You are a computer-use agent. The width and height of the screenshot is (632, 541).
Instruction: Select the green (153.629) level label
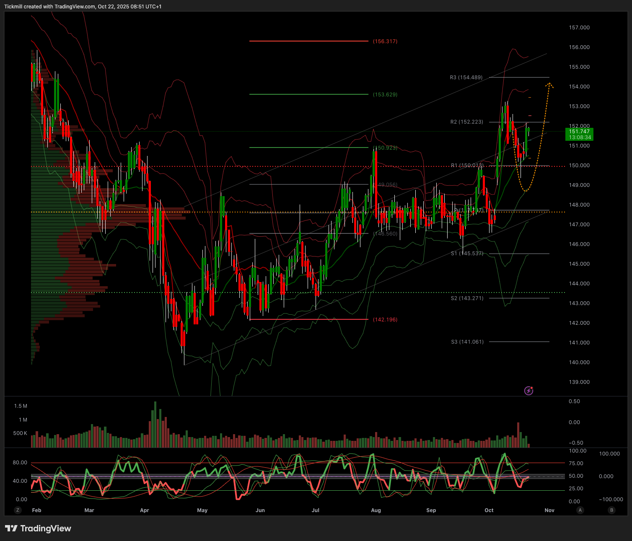tap(385, 95)
